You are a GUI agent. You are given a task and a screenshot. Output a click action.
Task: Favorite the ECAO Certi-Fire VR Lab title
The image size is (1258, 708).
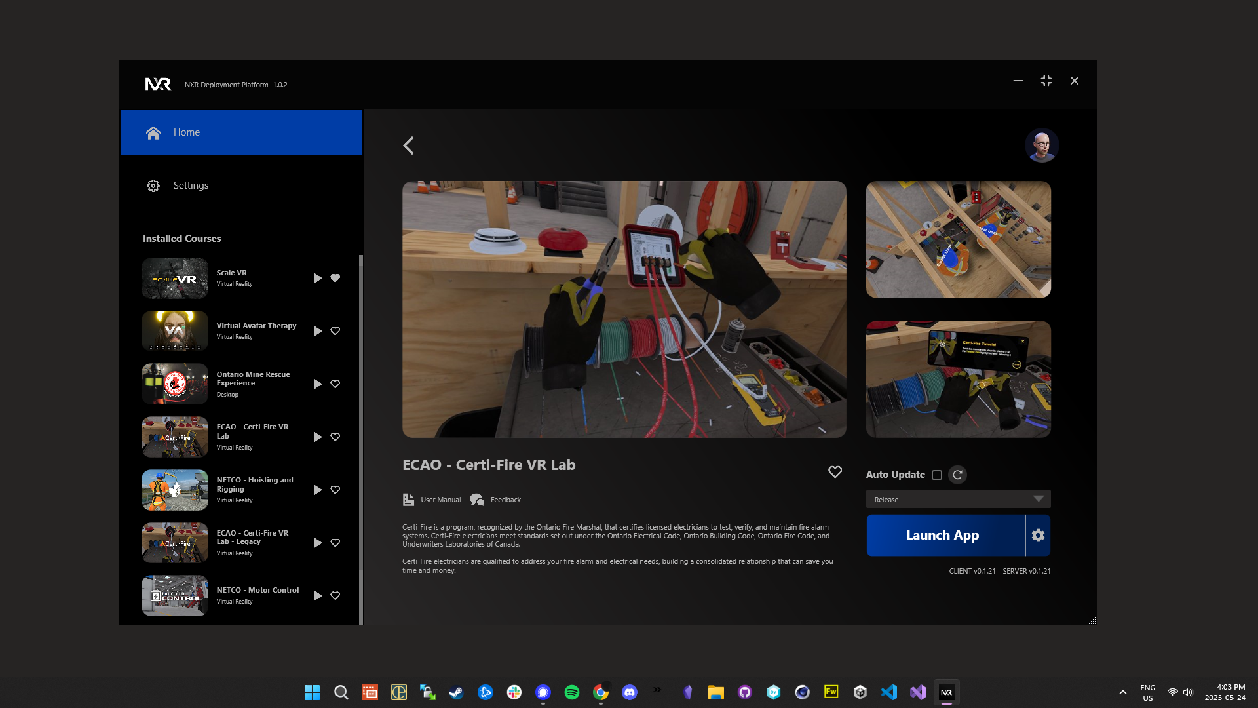click(x=835, y=472)
